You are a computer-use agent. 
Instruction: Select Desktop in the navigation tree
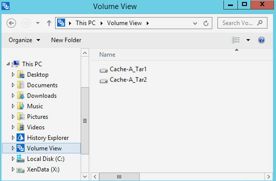(38, 74)
